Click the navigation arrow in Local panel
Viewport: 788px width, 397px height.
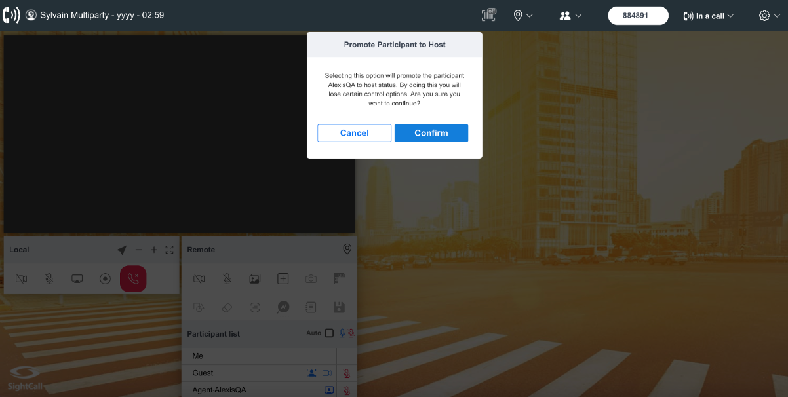pos(122,250)
